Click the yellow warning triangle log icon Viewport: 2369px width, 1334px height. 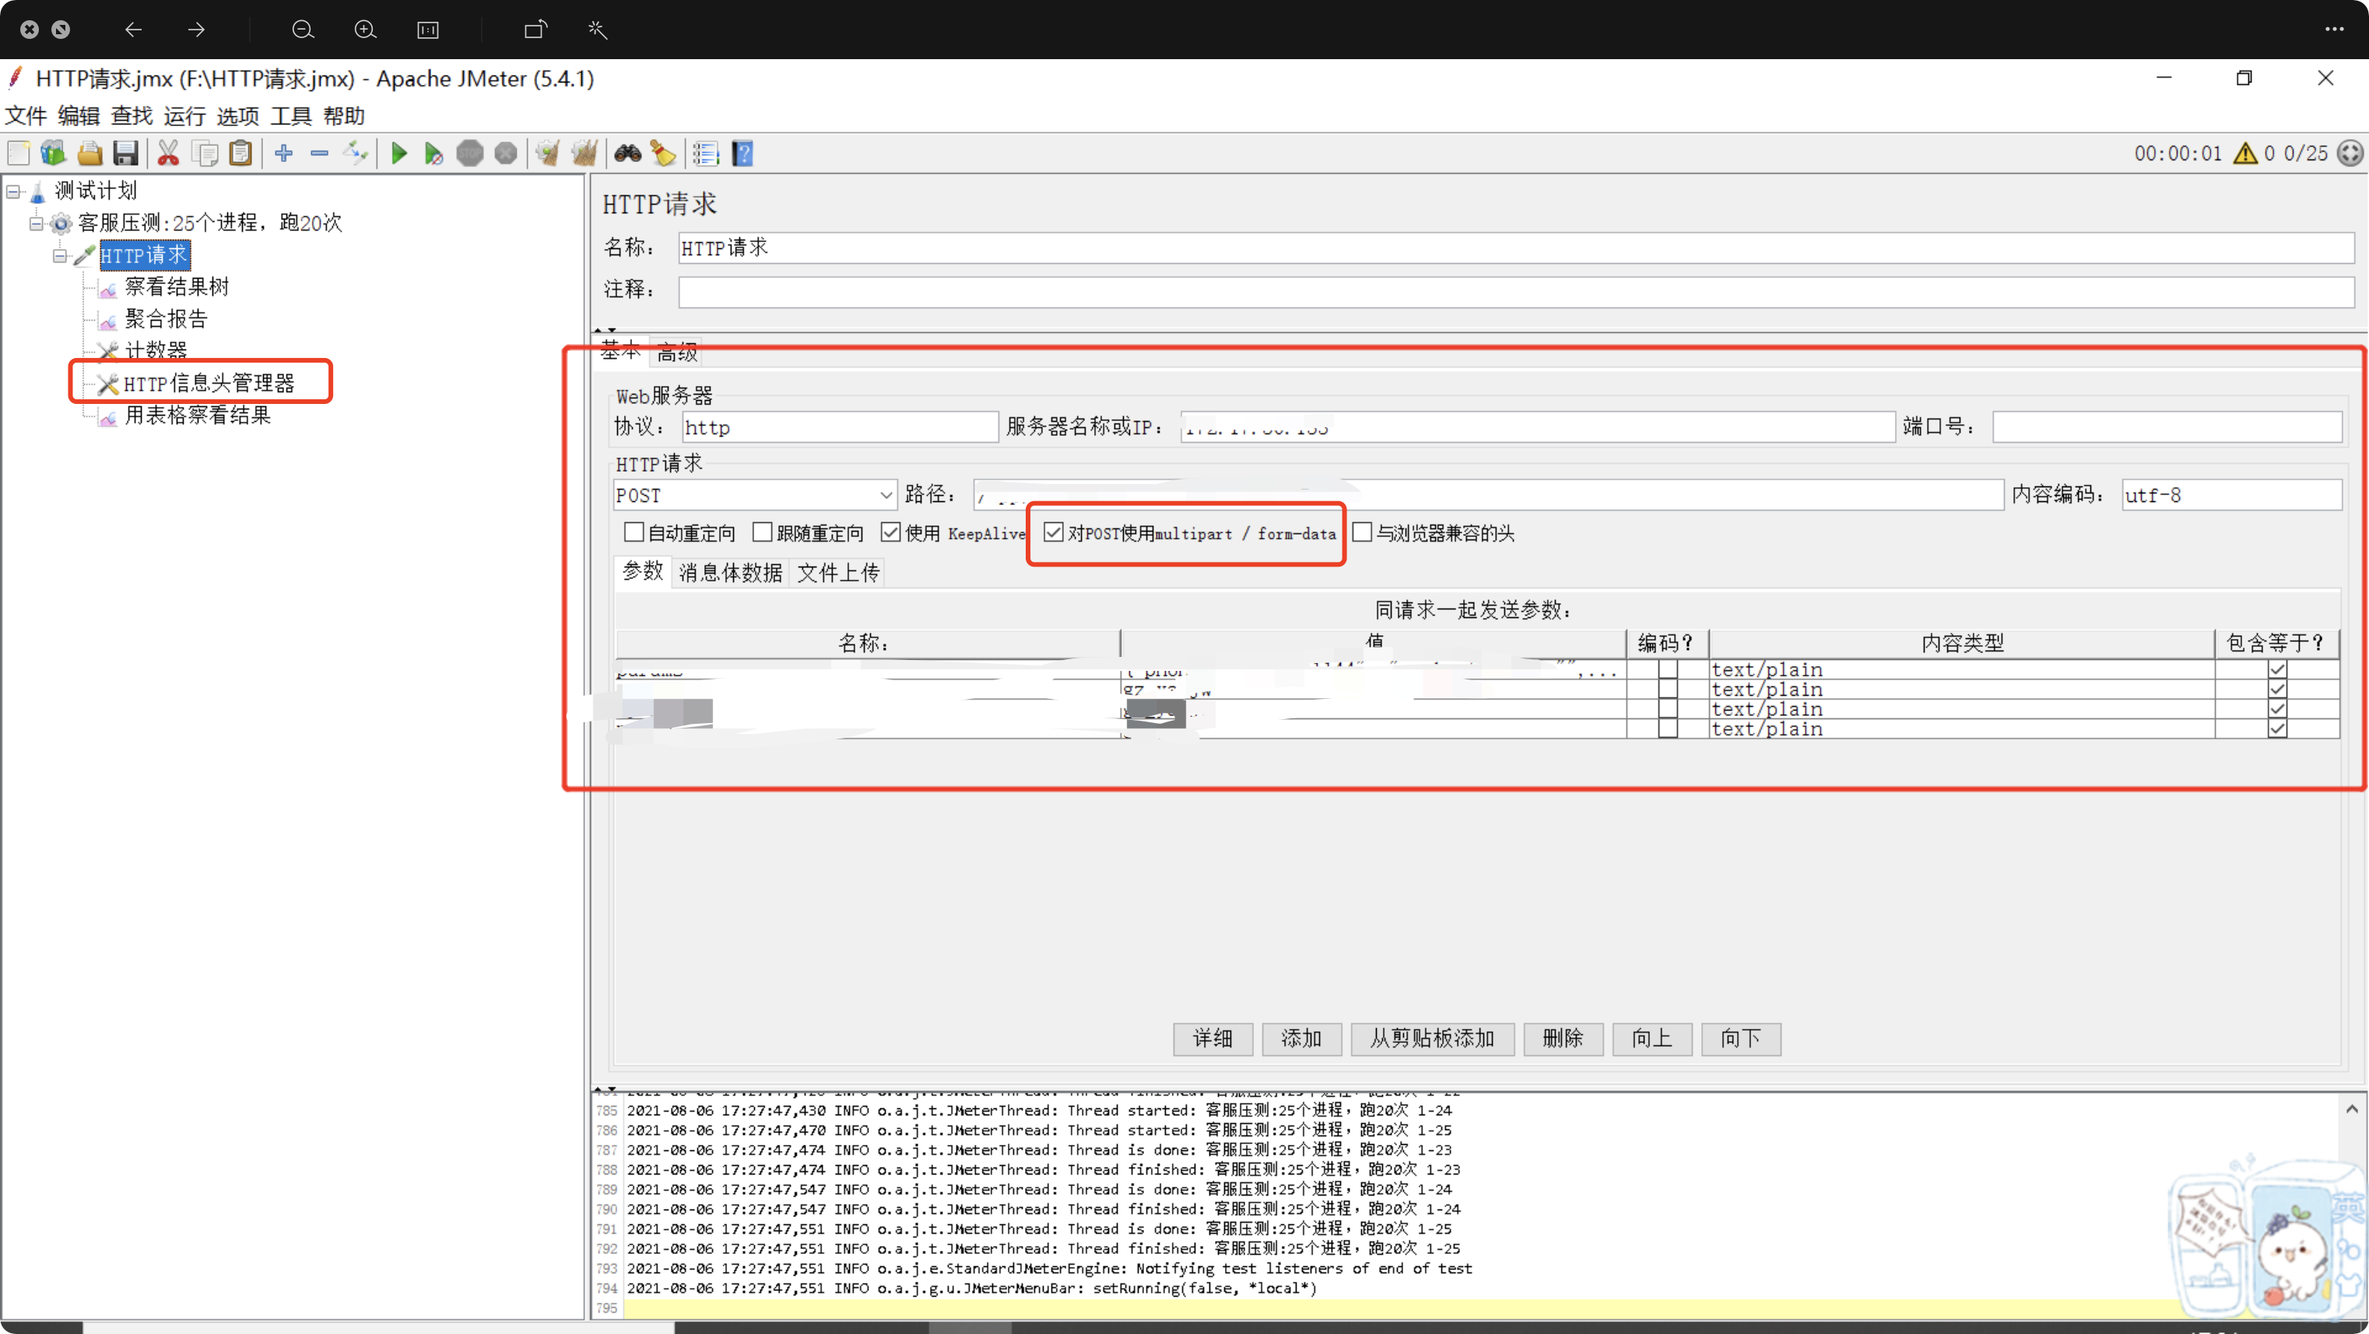click(2244, 153)
